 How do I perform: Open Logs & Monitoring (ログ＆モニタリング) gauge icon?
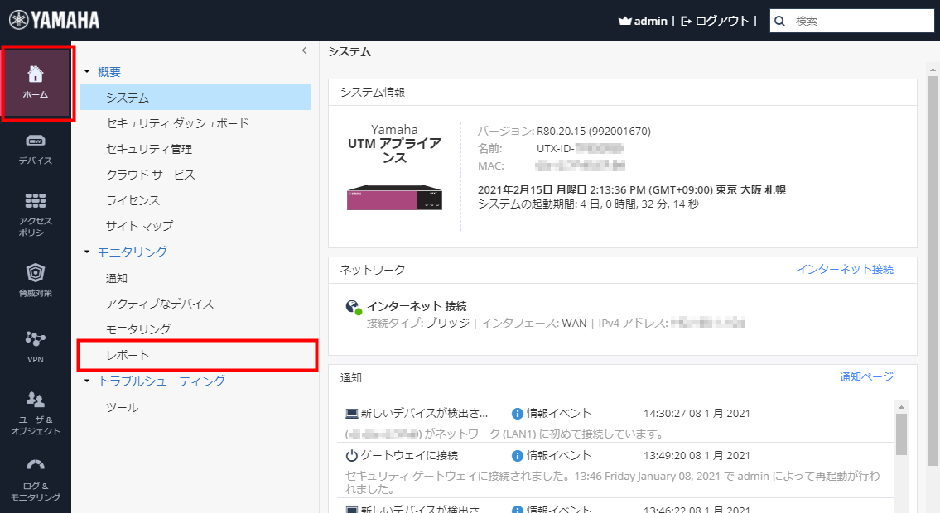pos(36,478)
